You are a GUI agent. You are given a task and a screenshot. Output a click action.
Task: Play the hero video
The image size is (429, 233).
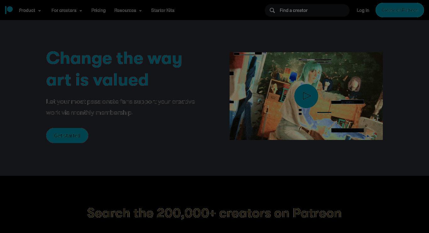306,96
